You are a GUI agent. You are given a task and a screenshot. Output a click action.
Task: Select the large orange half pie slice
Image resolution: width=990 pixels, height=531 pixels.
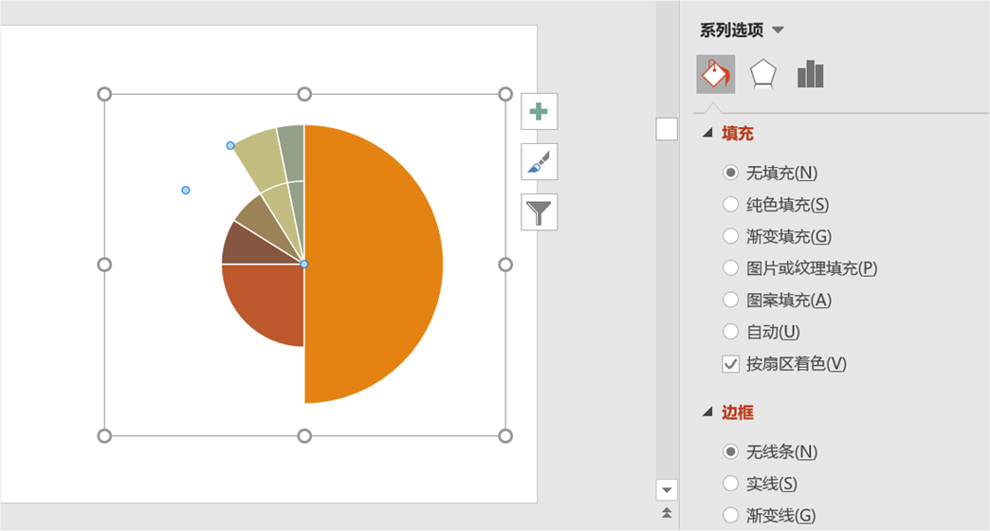(x=373, y=264)
